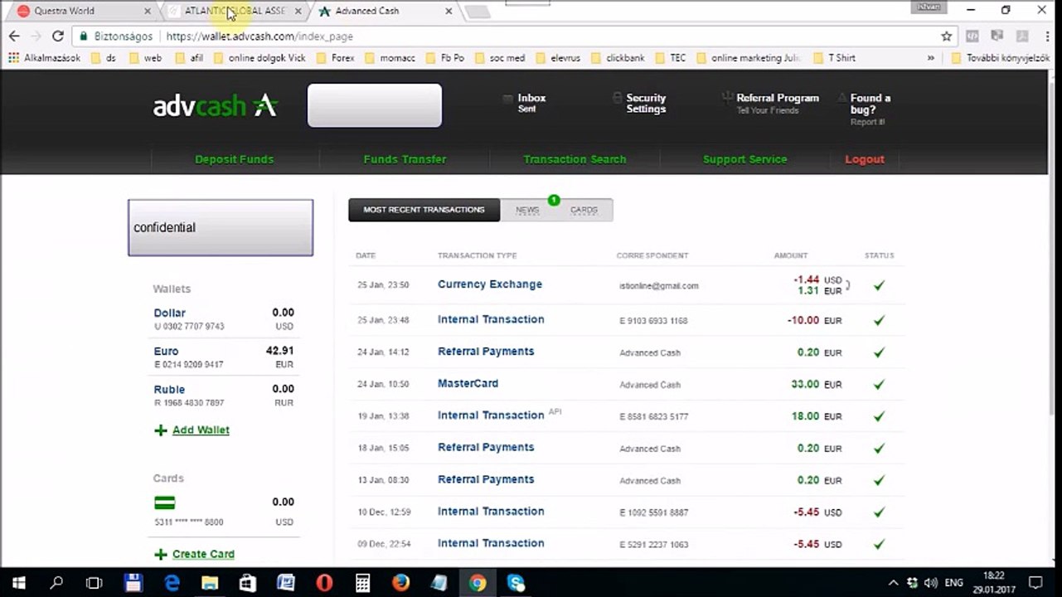This screenshot has width=1062, height=597.
Task: Expand the bookmarks bar overflow chevron
Action: (x=931, y=58)
